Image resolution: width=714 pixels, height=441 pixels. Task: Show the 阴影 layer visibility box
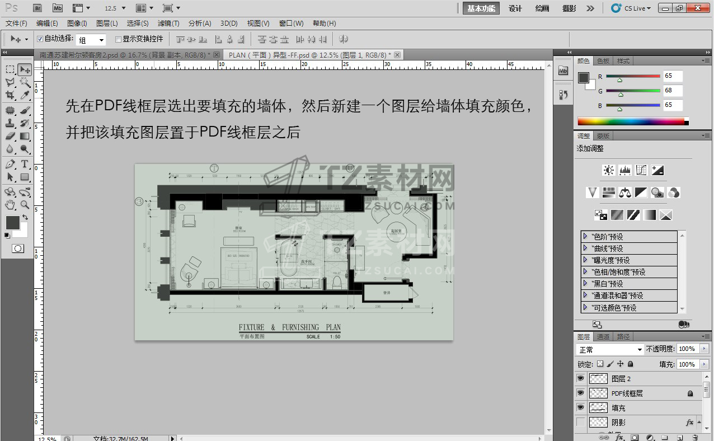[x=580, y=422]
